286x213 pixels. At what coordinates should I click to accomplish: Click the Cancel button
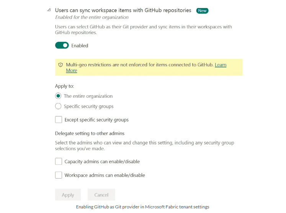pyautogui.click(x=101, y=195)
